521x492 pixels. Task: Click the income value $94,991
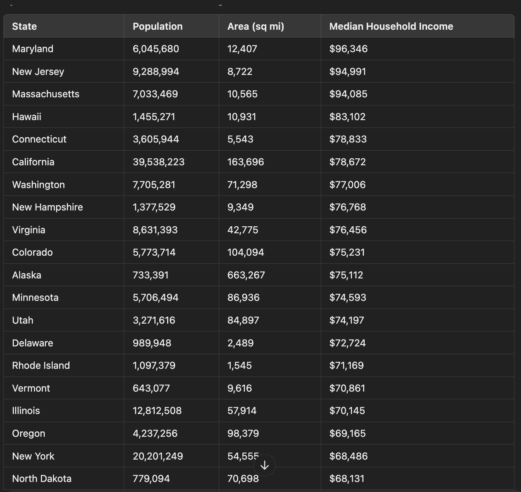point(348,71)
